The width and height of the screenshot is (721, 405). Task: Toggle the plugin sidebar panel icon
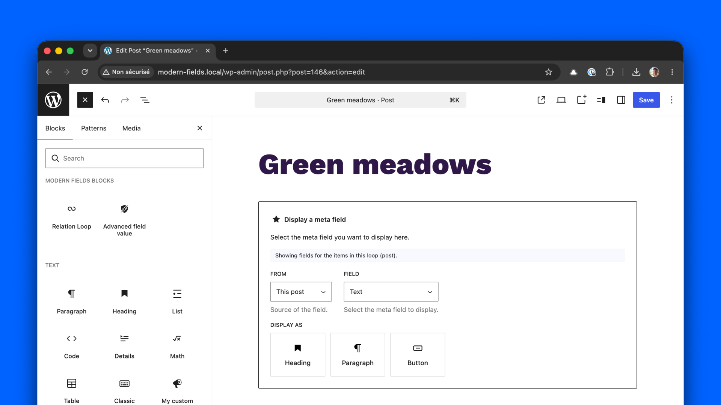601,100
